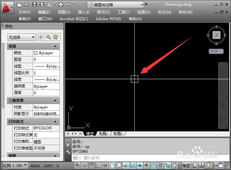Viewport: 231px width, 170px height.
Task: Click the first layout tab navigation arrow
Action: pyautogui.click(x=67, y=134)
